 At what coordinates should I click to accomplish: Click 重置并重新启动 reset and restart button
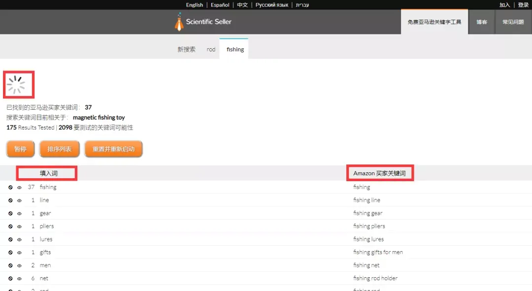[x=113, y=149]
